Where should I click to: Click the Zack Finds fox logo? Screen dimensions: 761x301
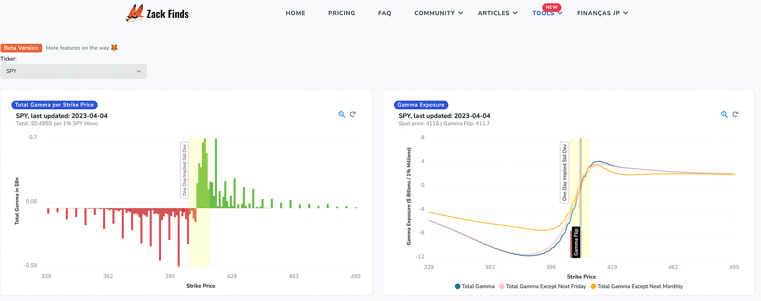[x=135, y=13]
